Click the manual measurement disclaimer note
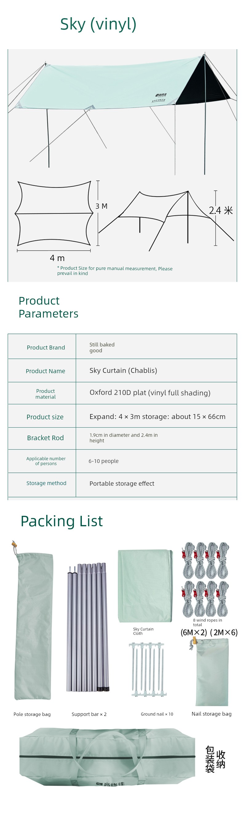The height and width of the screenshot is (814, 243). pyautogui.click(x=114, y=271)
